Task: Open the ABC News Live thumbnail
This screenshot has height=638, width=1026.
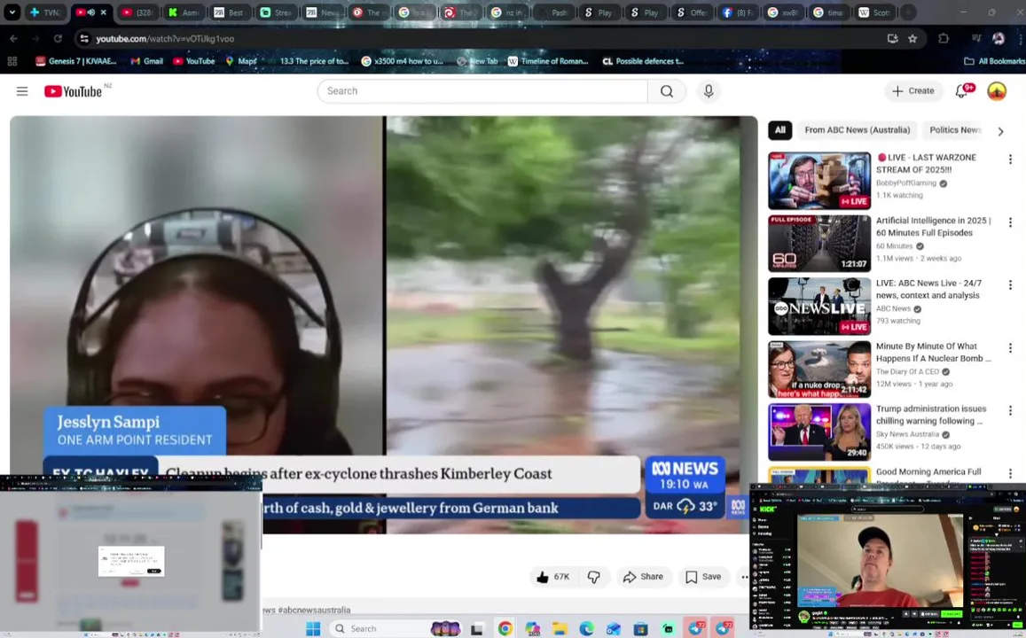Action: (819, 307)
